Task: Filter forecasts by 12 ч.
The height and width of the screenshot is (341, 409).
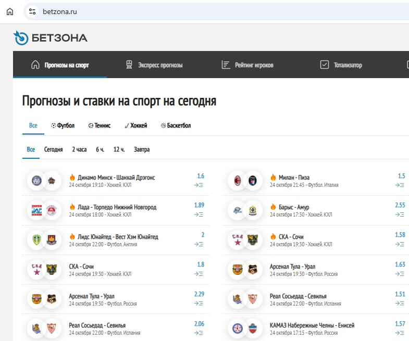Action: click(x=119, y=149)
